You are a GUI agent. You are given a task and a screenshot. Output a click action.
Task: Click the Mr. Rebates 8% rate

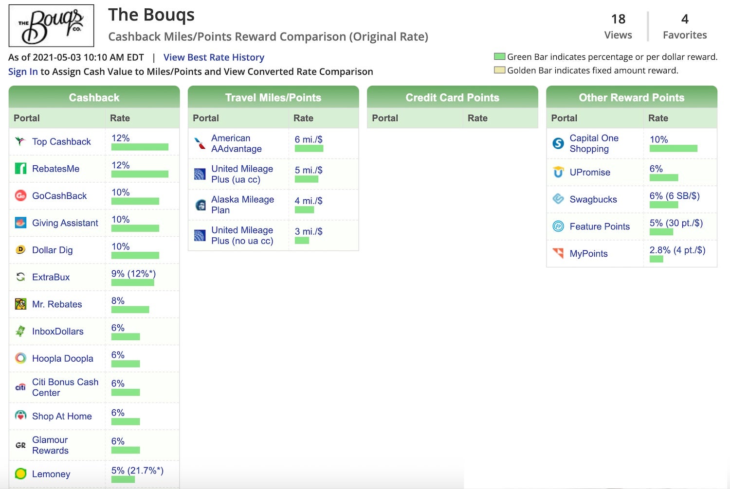point(118,301)
